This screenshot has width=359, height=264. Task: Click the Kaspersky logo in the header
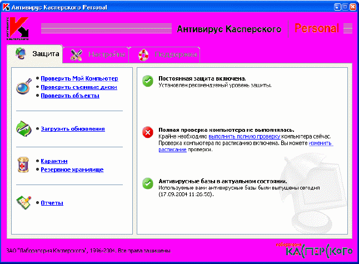tap(18, 28)
